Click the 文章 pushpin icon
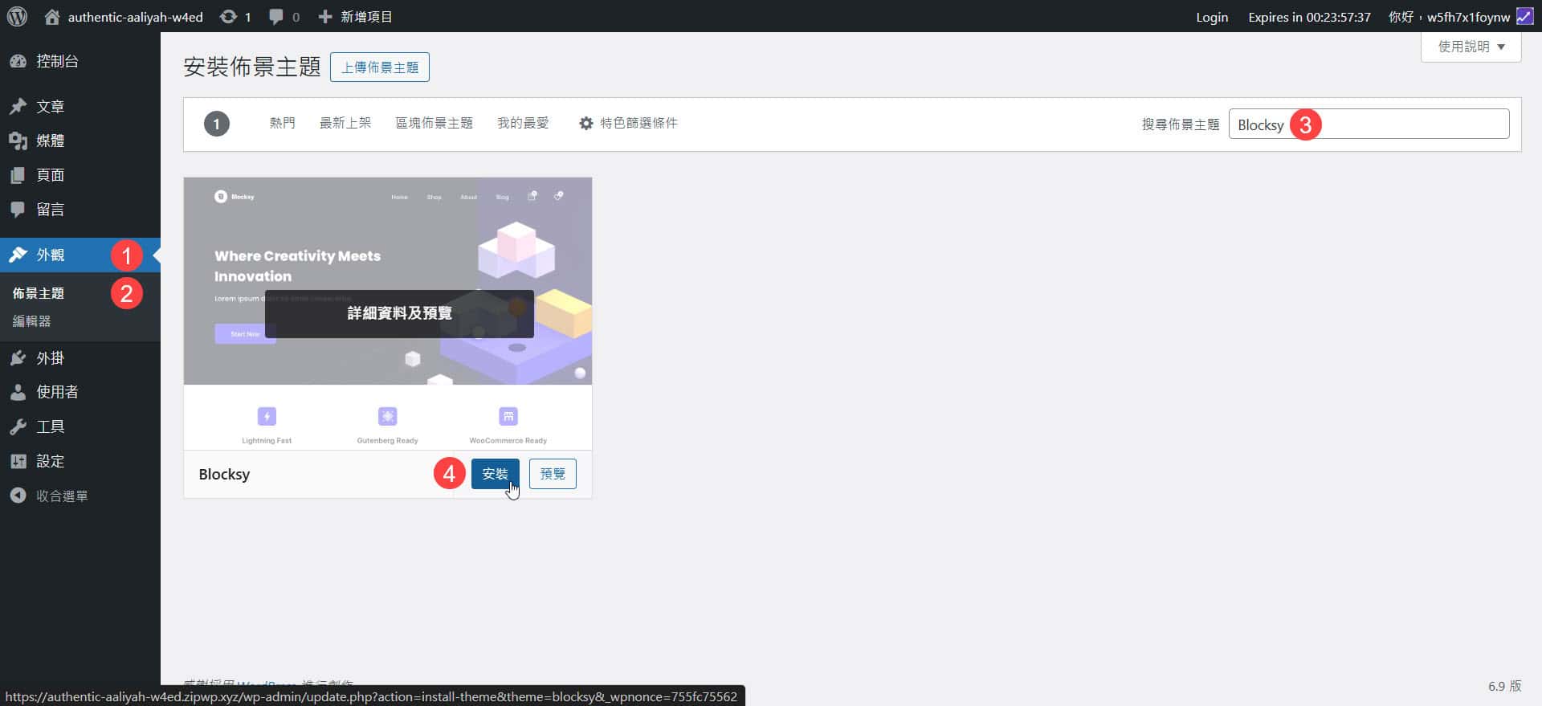The image size is (1542, 706). point(18,106)
